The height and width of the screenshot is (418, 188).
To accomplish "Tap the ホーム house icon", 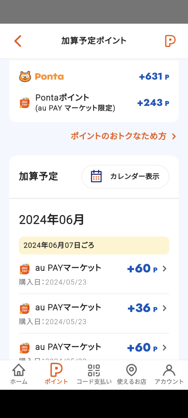I will [x=19, y=370].
